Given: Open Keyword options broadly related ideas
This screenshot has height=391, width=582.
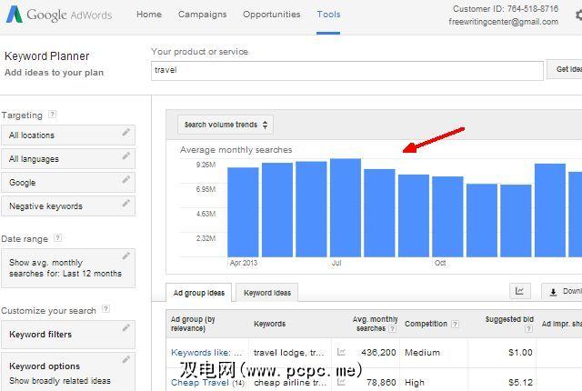Looking at the screenshot, I should 68,372.
